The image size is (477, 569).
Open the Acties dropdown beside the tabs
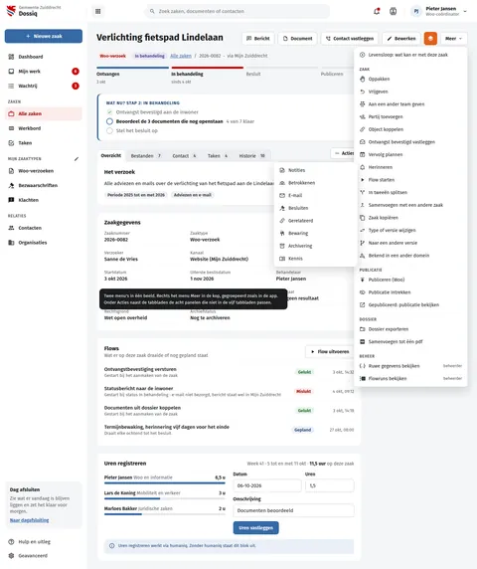click(x=343, y=153)
